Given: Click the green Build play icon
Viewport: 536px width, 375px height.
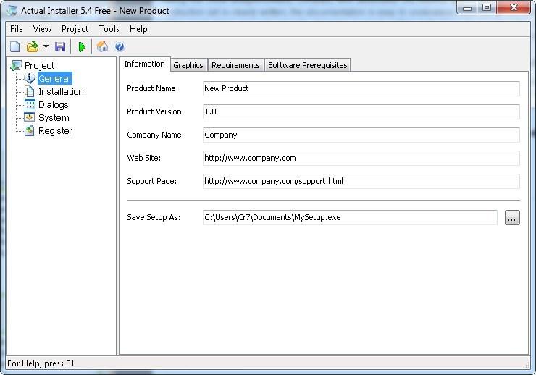Looking at the screenshot, I should tap(82, 46).
